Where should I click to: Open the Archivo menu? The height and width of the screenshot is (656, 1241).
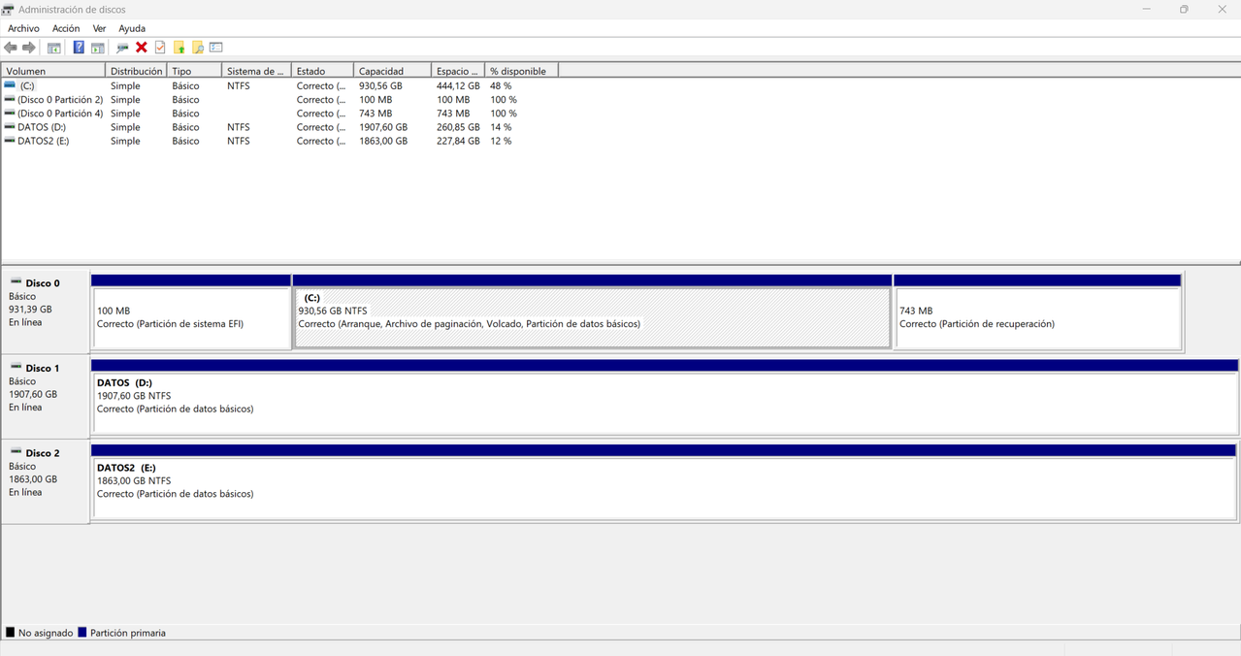[x=23, y=28]
